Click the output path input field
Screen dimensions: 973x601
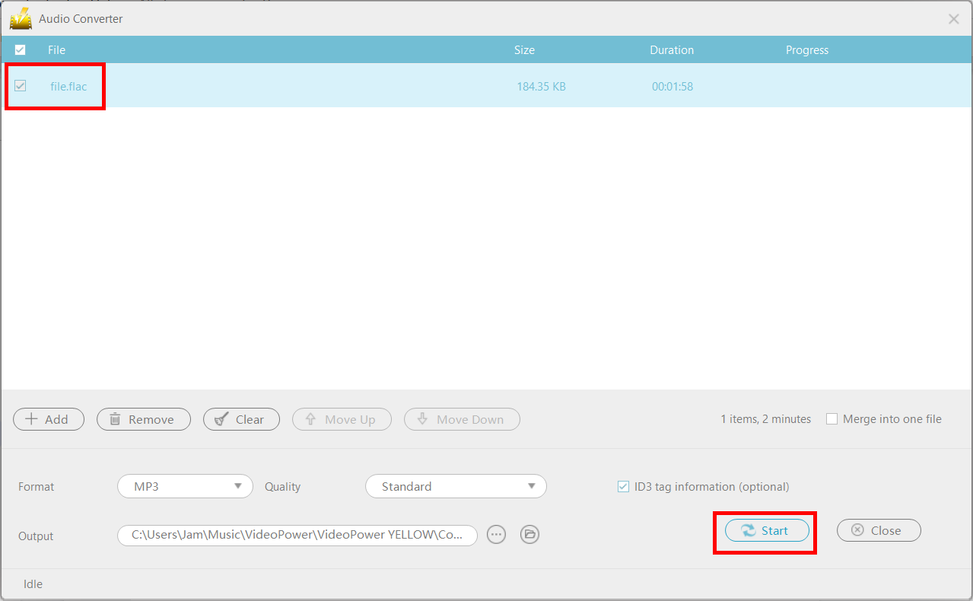[297, 534]
